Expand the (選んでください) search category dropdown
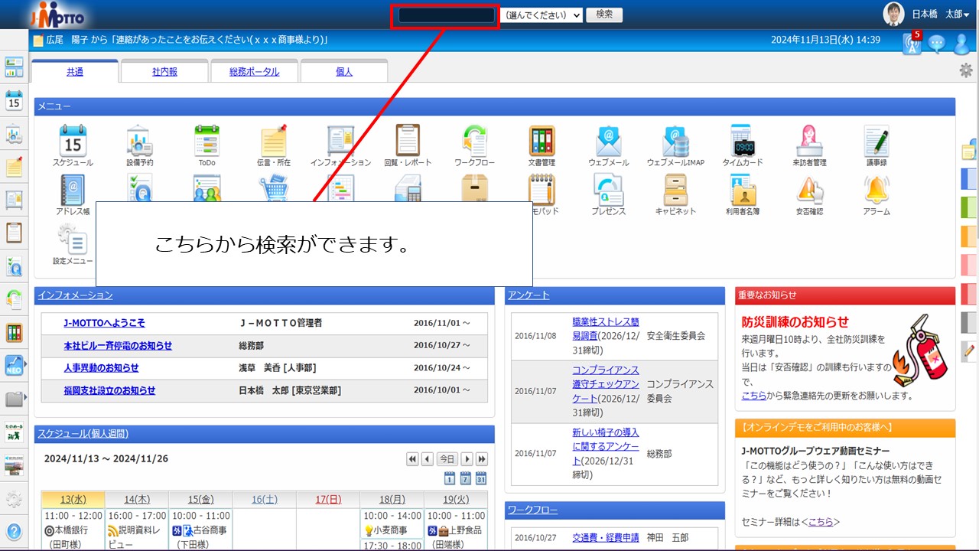Viewport: 979px width, 551px height. [x=542, y=15]
